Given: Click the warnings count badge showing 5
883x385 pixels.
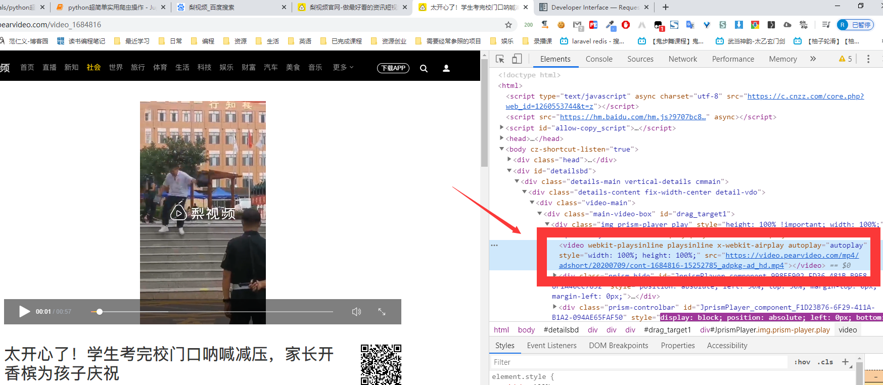Looking at the screenshot, I should point(846,59).
